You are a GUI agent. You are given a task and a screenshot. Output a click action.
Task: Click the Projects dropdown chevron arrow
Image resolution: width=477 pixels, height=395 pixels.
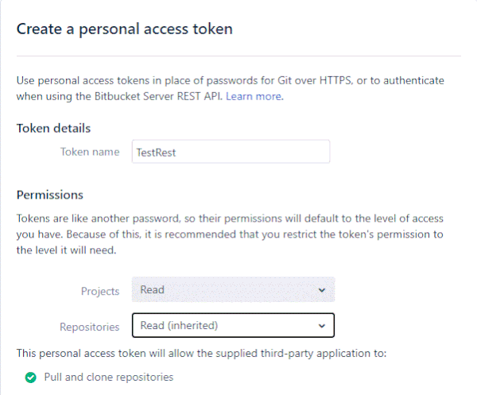pyautogui.click(x=322, y=290)
